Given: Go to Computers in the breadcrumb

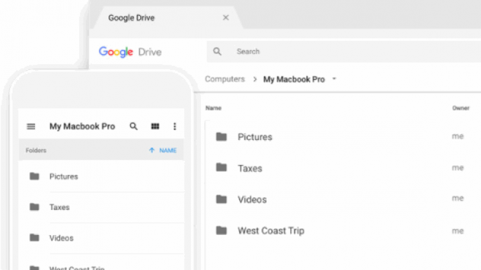Looking at the screenshot, I should (225, 79).
